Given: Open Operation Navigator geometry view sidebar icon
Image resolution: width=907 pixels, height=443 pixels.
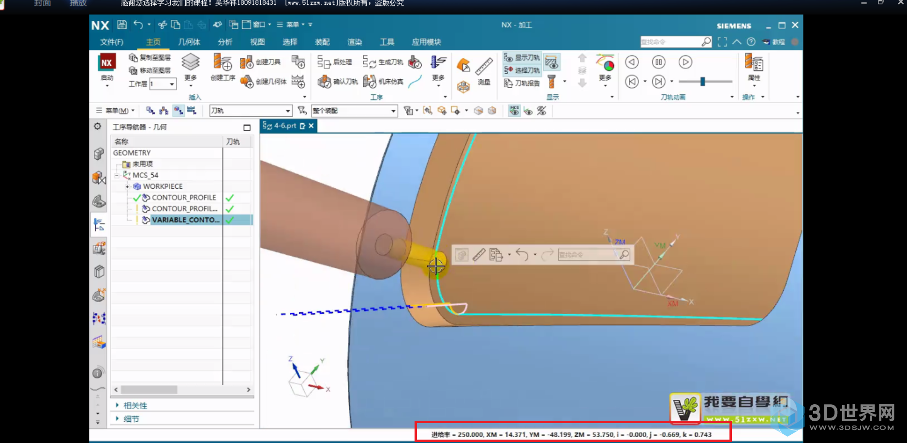Looking at the screenshot, I should coord(99,225).
